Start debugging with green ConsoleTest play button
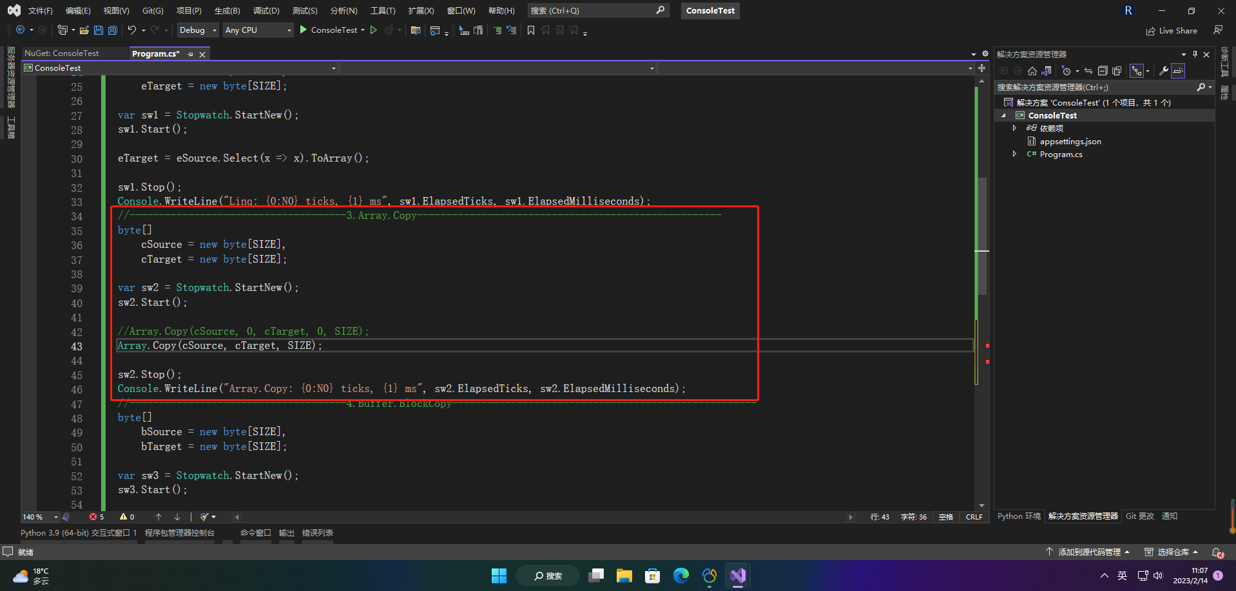 coord(328,30)
